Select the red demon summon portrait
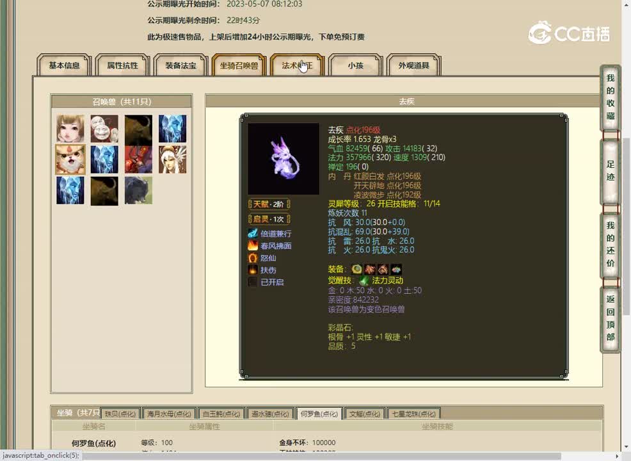 [138, 159]
